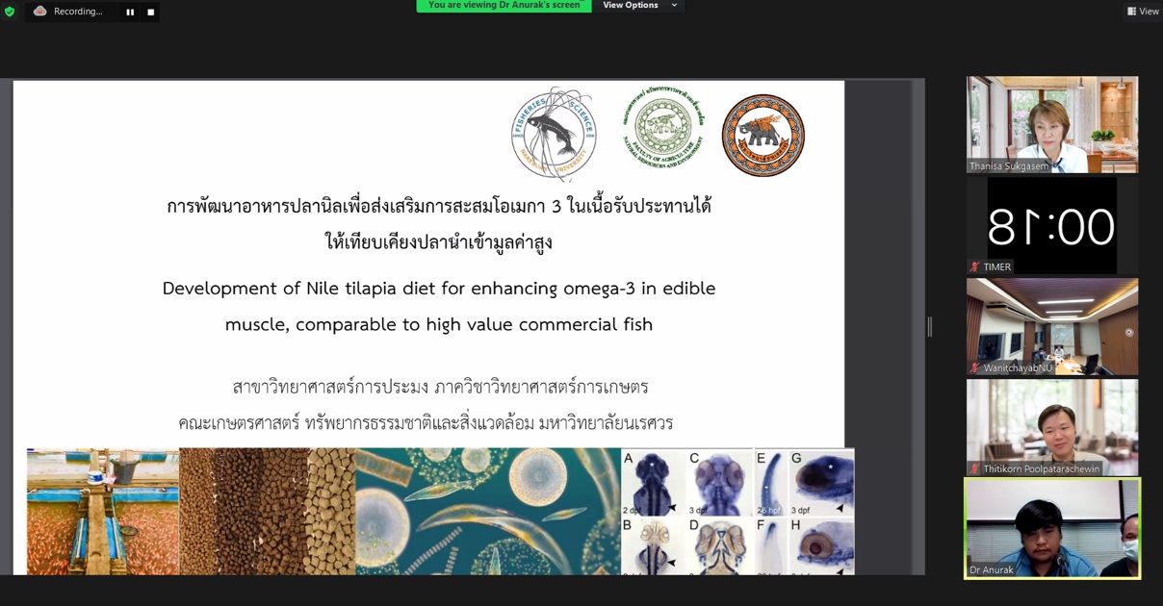The width and height of the screenshot is (1163, 606).
Task: Expand the View Options dropdown
Action: coord(639,6)
